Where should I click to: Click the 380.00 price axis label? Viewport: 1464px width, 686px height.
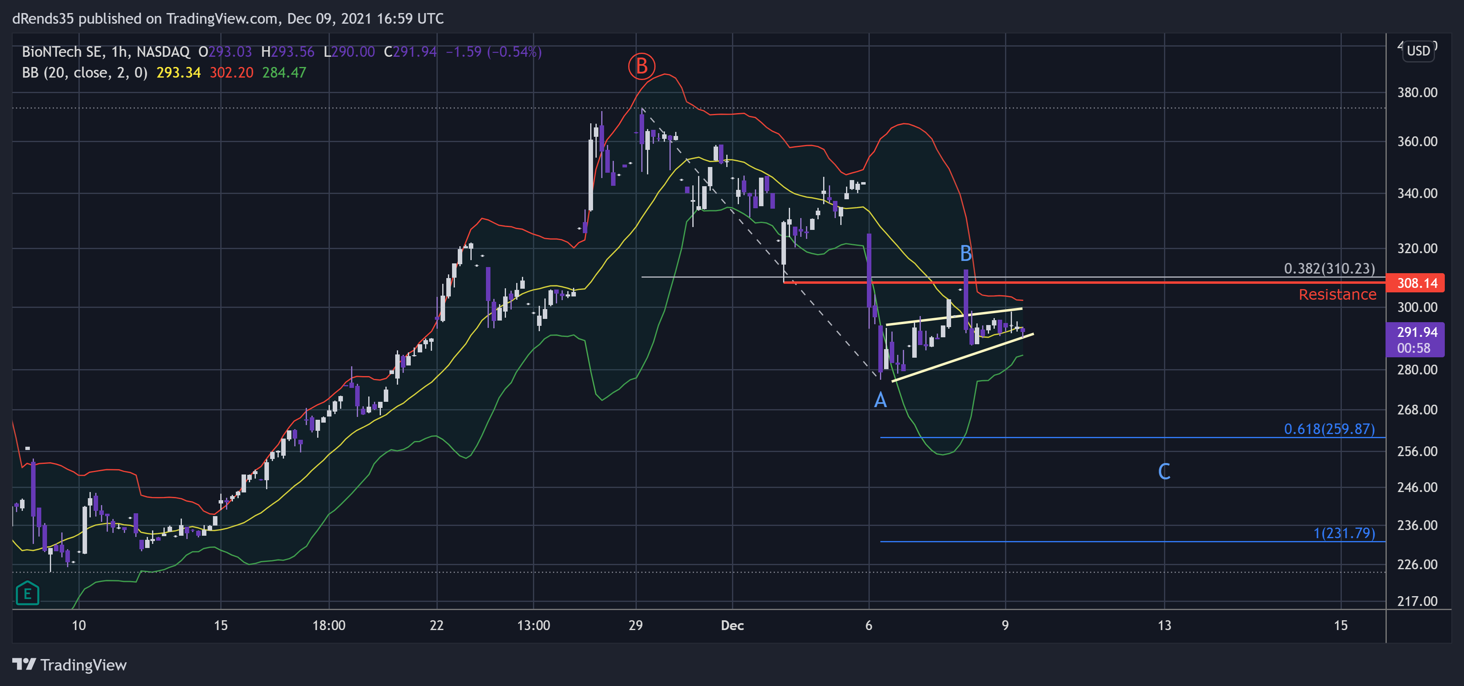tap(1417, 93)
